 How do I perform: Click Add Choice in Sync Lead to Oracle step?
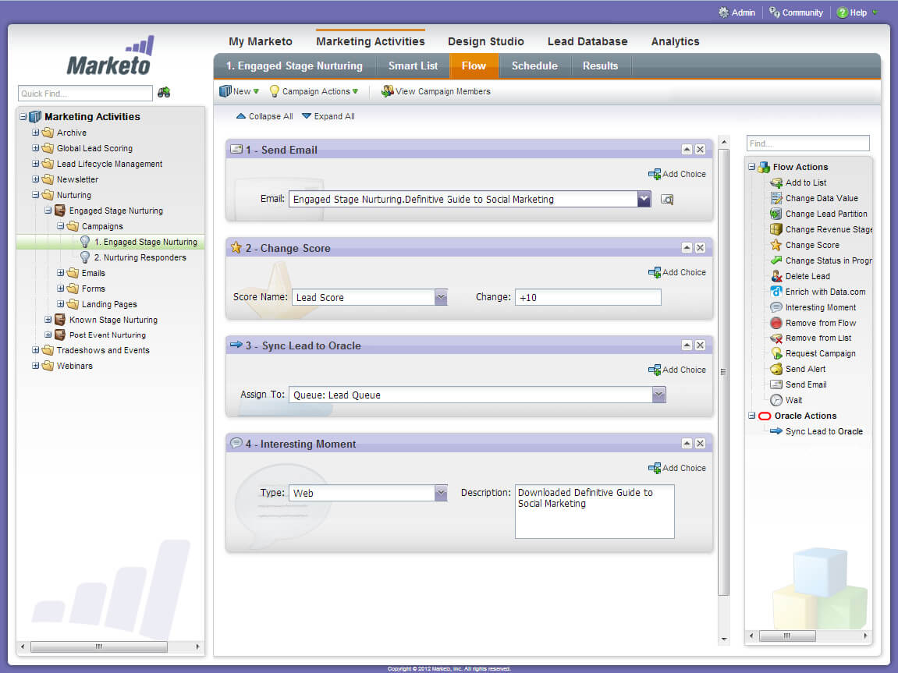pos(677,370)
